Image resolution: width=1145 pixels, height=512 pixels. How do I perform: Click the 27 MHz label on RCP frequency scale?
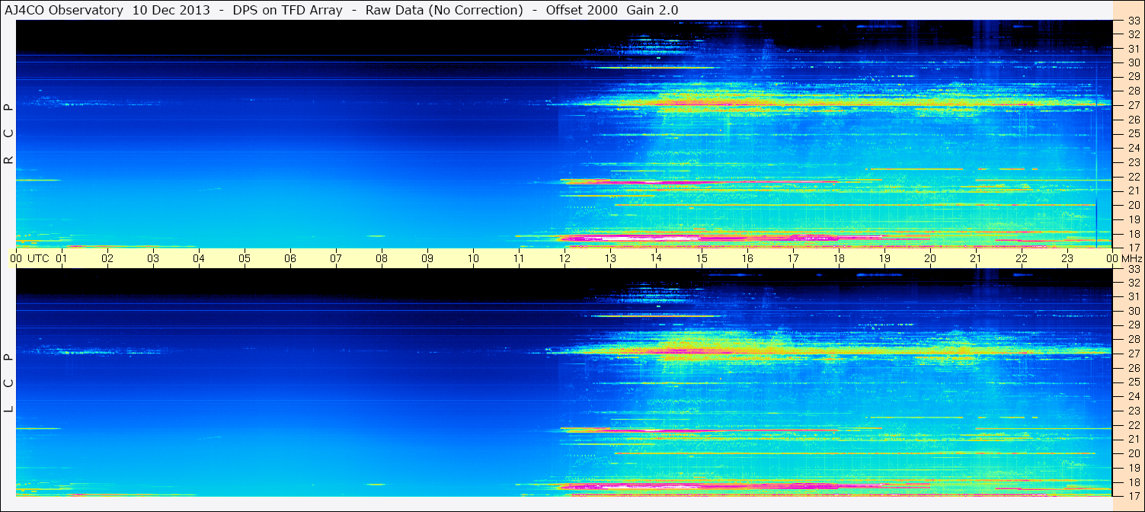point(1133,105)
